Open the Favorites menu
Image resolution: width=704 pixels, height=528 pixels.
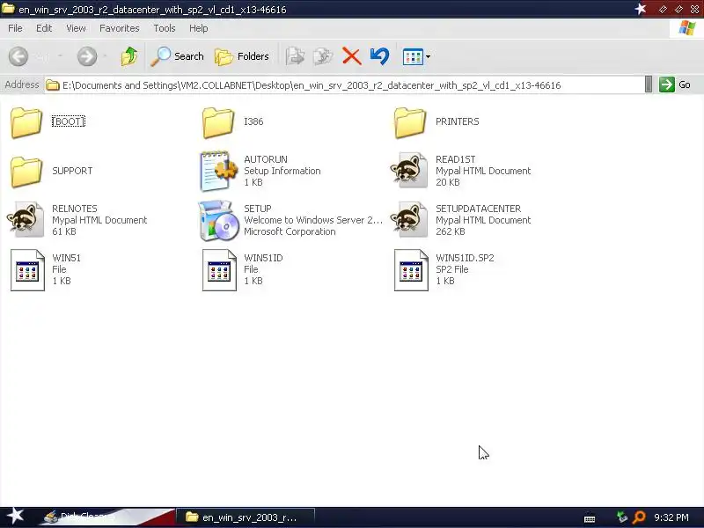pos(120,28)
